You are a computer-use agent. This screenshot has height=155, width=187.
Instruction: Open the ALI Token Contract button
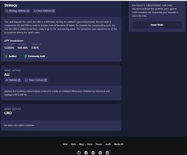(x=36, y=80)
